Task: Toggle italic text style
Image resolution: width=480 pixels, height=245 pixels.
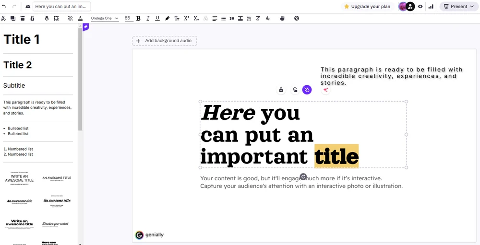Action: click(x=148, y=18)
